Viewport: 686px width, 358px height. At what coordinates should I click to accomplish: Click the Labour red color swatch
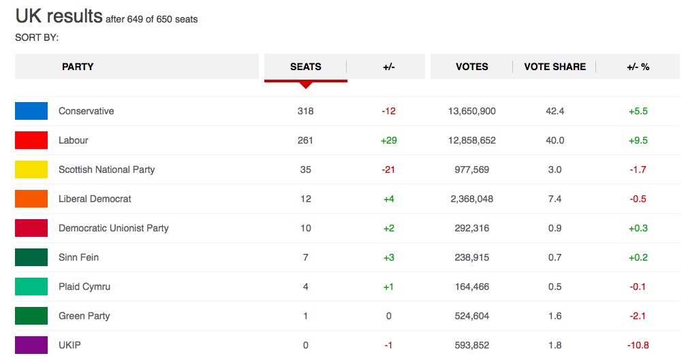pyautogui.click(x=31, y=140)
